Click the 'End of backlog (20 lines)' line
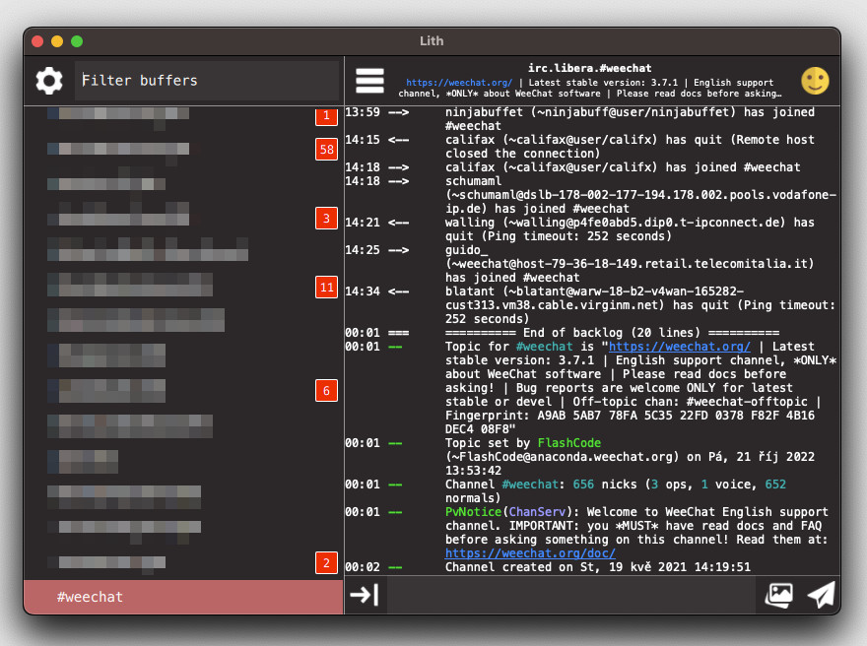 pos(612,333)
